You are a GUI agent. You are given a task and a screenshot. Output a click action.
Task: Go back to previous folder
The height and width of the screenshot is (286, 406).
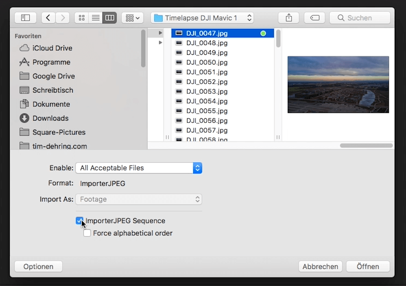click(48, 18)
